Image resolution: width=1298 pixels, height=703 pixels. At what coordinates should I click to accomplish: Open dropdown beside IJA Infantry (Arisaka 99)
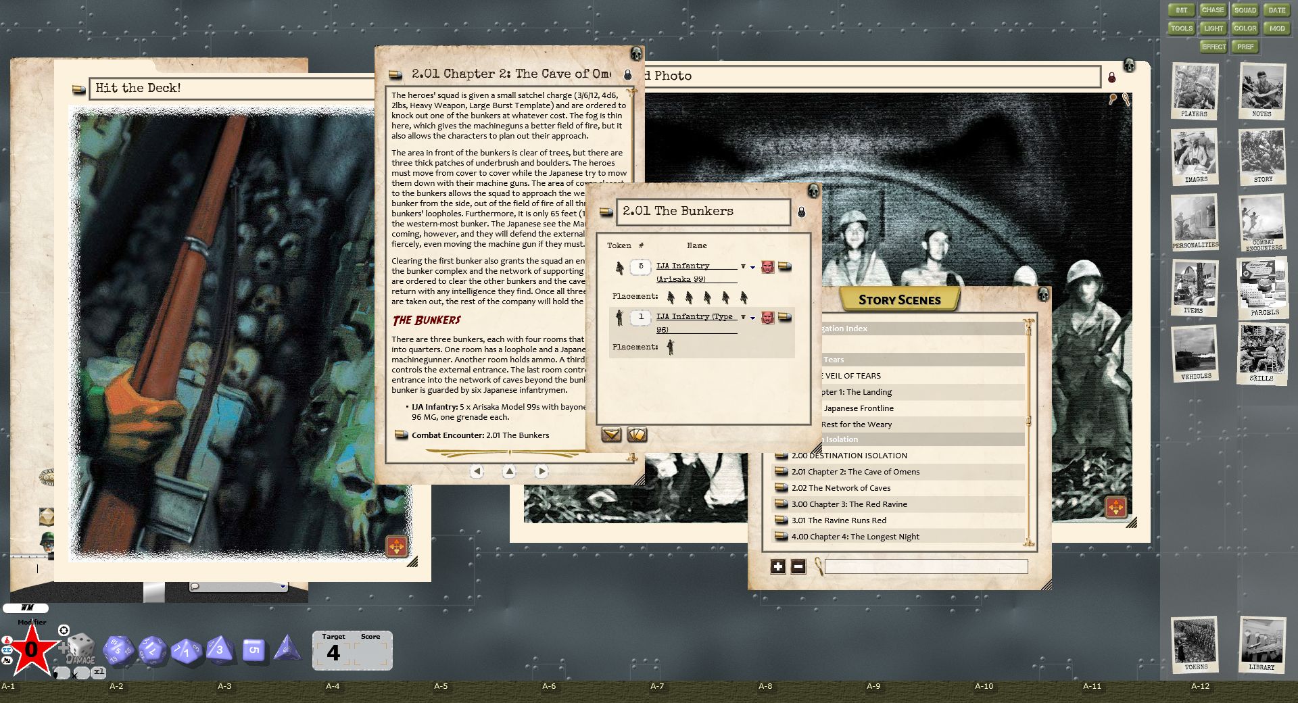pos(751,267)
